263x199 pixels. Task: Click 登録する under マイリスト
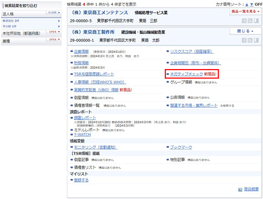pyautogui.click(x=81, y=180)
